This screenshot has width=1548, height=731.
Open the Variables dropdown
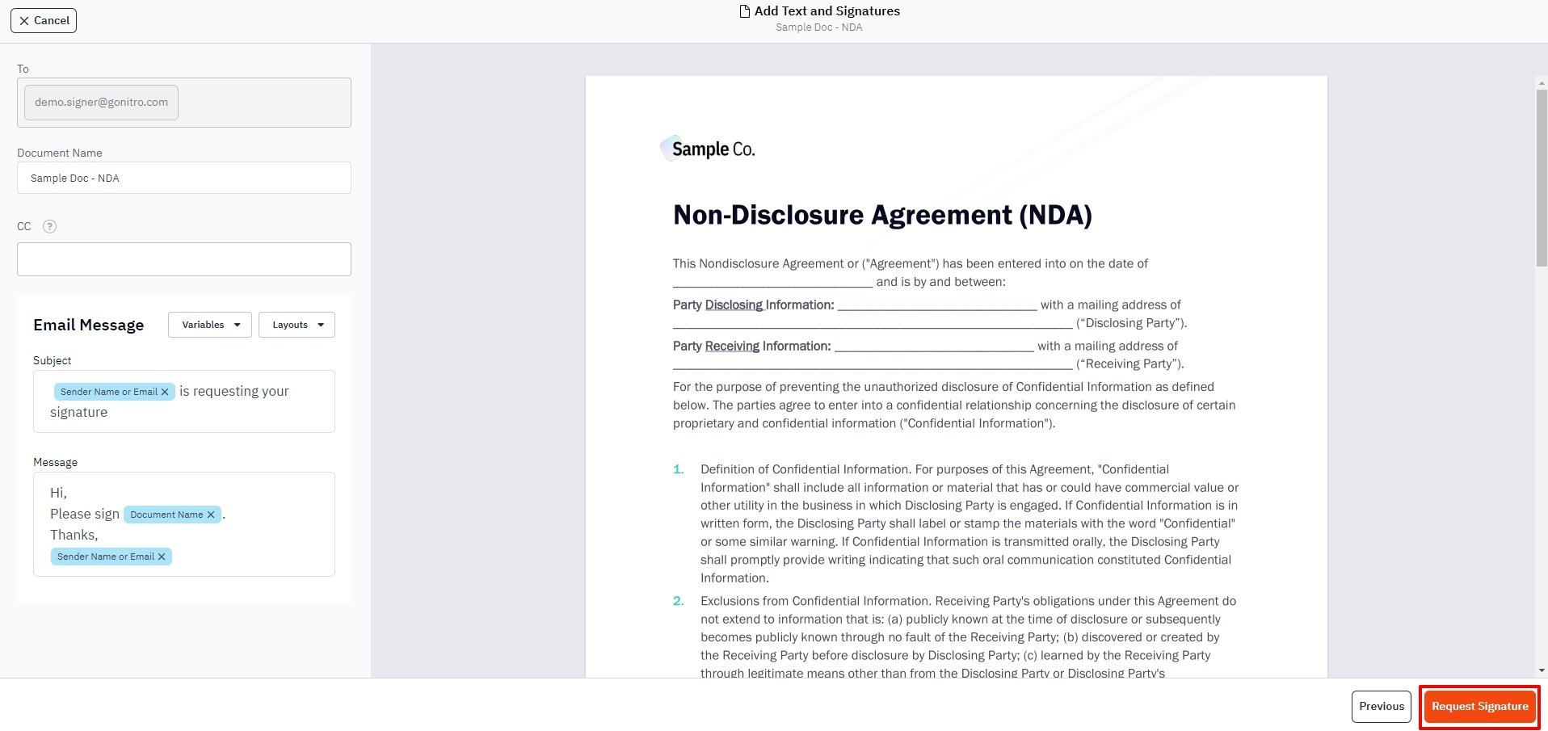(x=209, y=325)
